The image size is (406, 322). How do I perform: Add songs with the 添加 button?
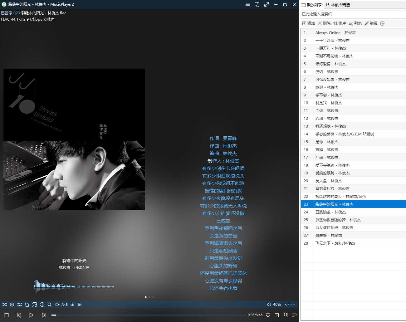(308, 23)
